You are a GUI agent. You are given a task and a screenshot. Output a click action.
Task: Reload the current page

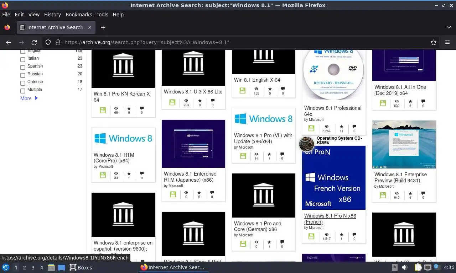34,42
